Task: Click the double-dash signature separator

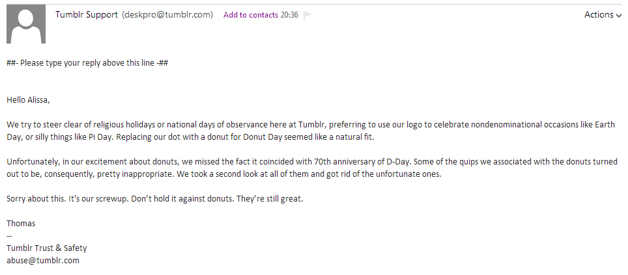Action: coord(9,236)
